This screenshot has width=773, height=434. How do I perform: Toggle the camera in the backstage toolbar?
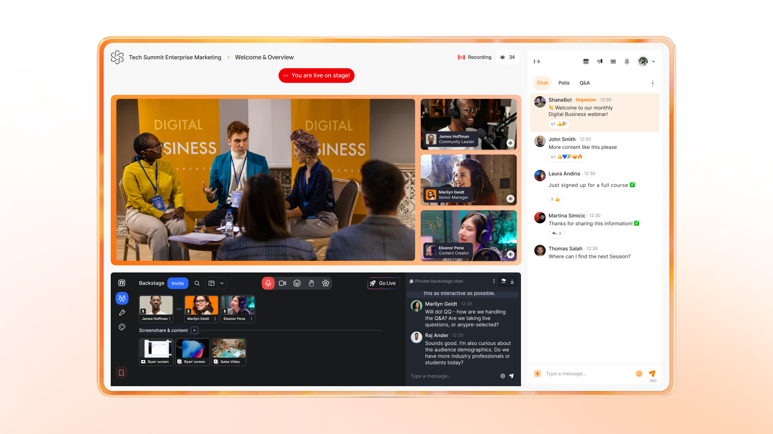point(283,283)
